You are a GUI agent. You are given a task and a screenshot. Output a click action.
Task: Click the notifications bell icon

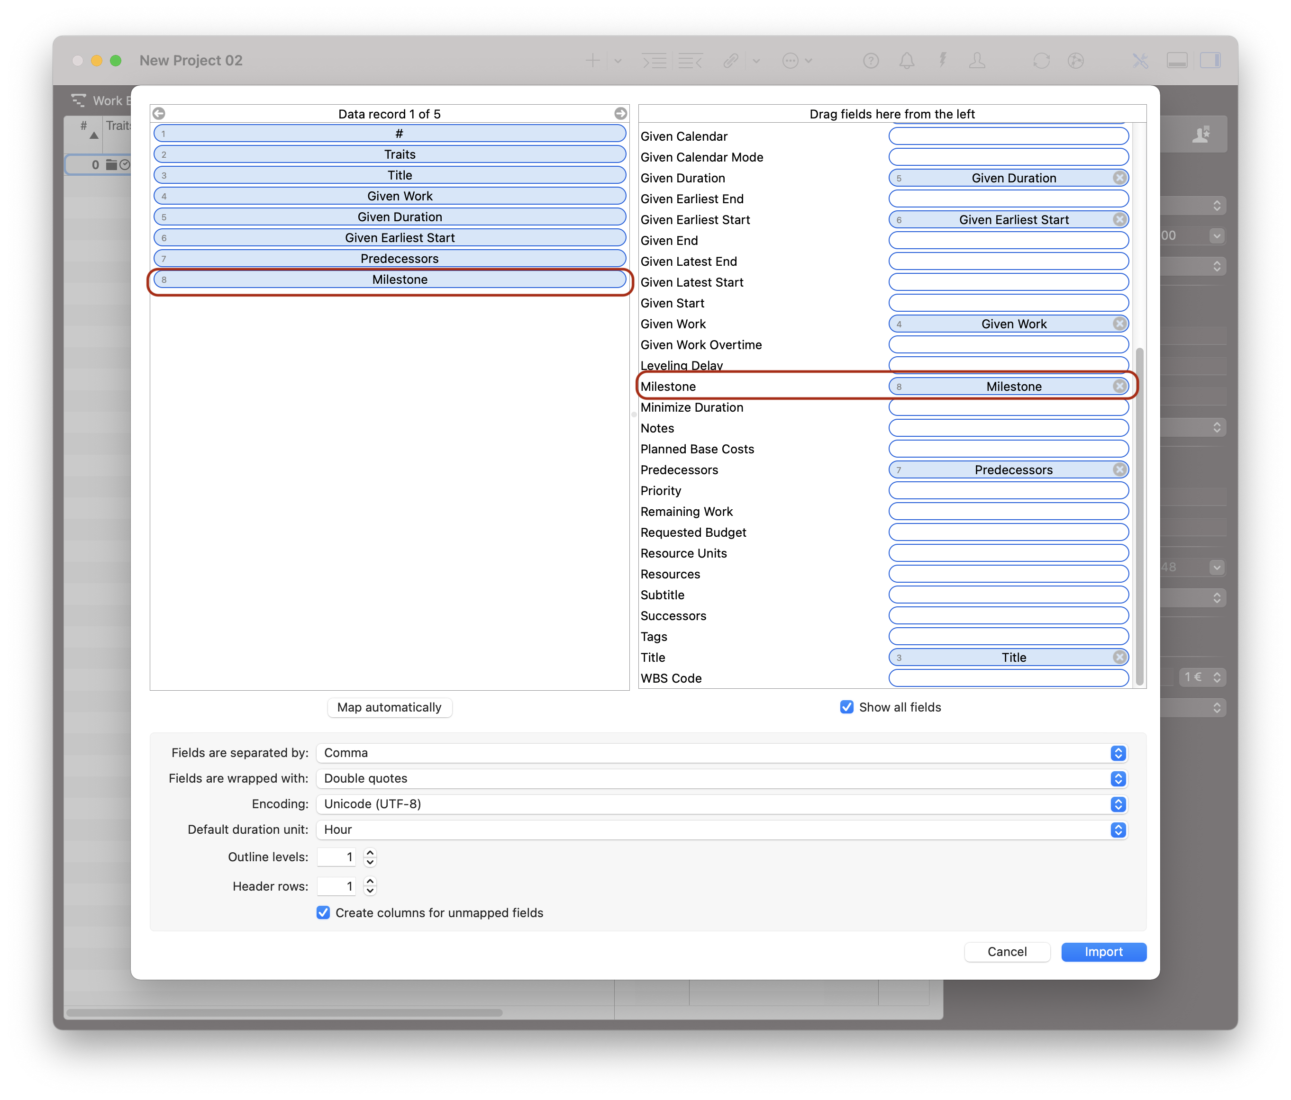click(x=907, y=61)
